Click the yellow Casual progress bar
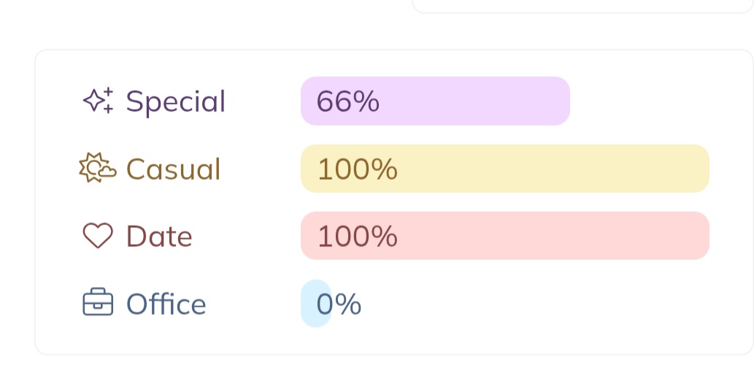The width and height of the screenshot is (754, 371). click(547, 169)
